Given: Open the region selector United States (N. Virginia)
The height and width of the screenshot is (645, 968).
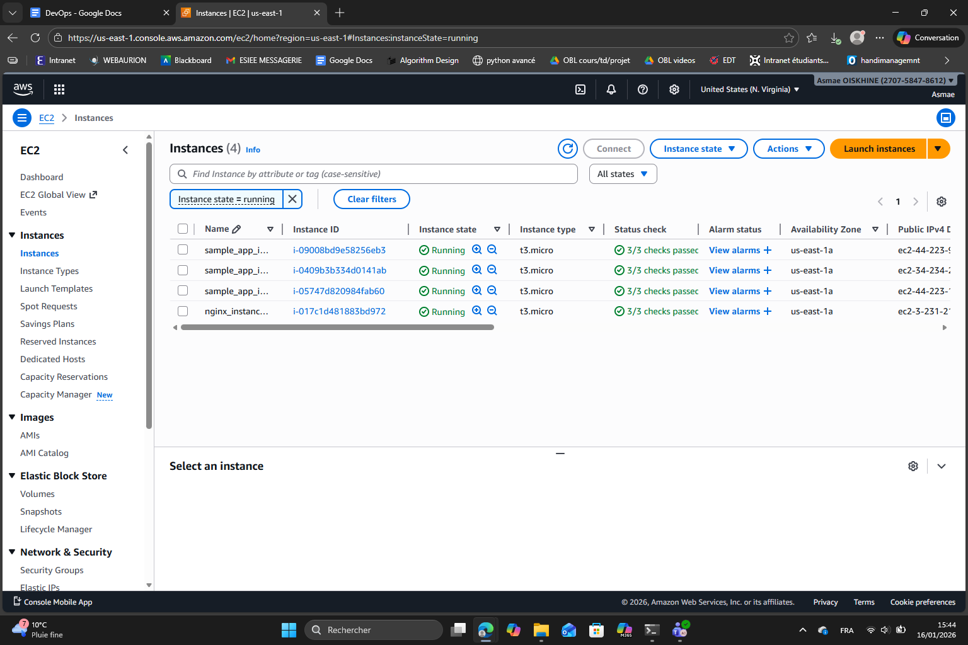Looking at the screenshot, I should pyautogui.click(x=749, y=89).
